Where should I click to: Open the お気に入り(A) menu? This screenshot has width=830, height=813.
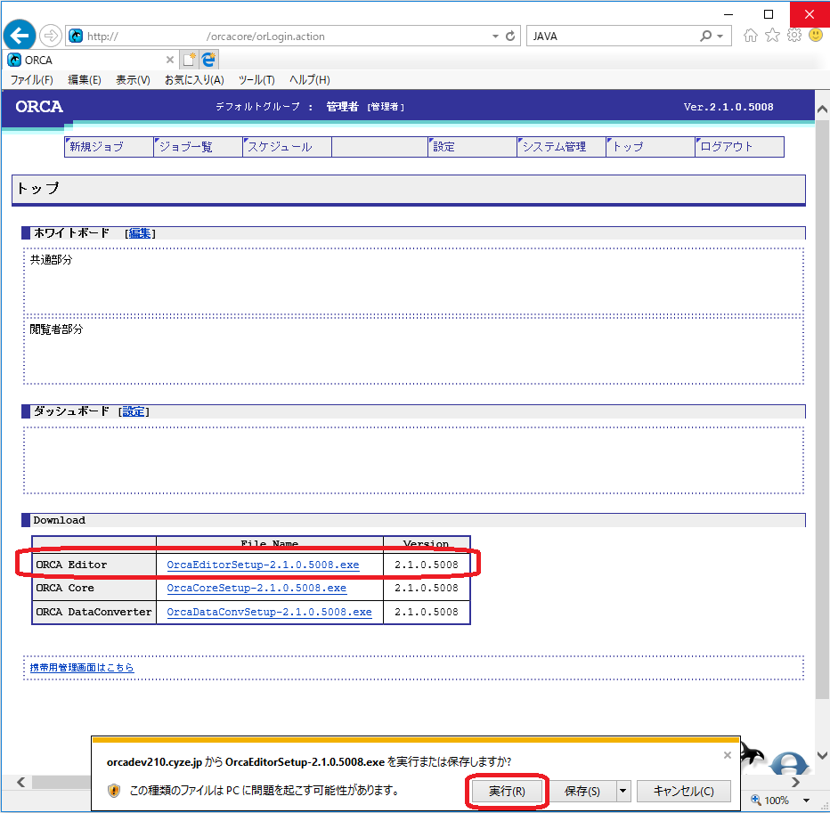click(194, 80)
